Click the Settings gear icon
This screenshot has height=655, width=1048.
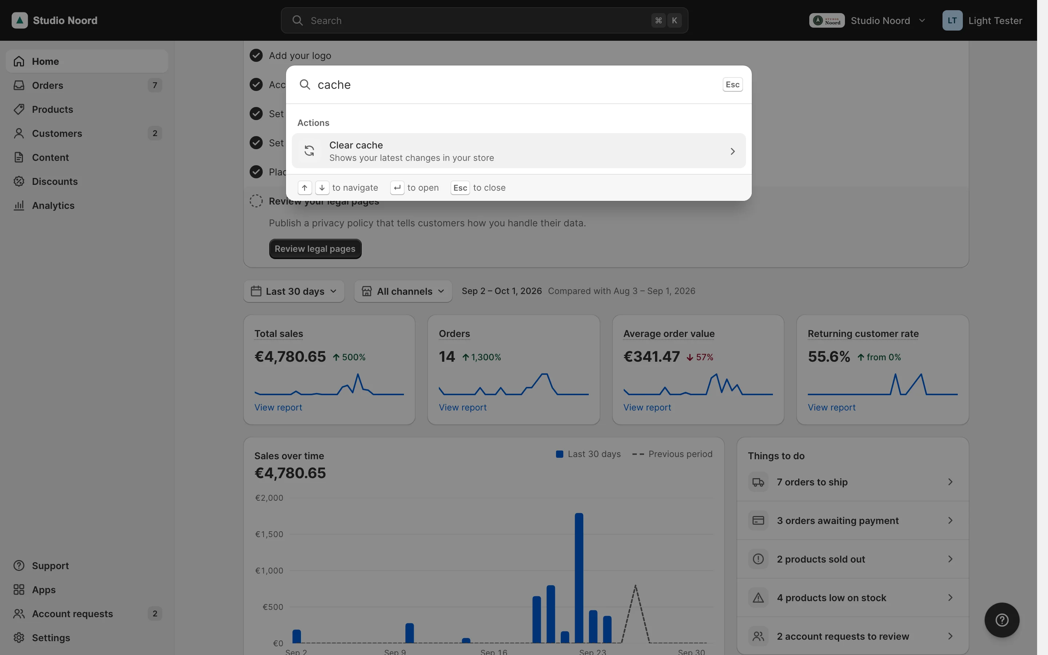[19, 638]
